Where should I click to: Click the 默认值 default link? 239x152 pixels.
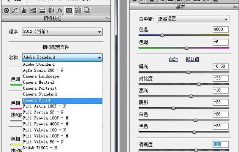point(193,59)
